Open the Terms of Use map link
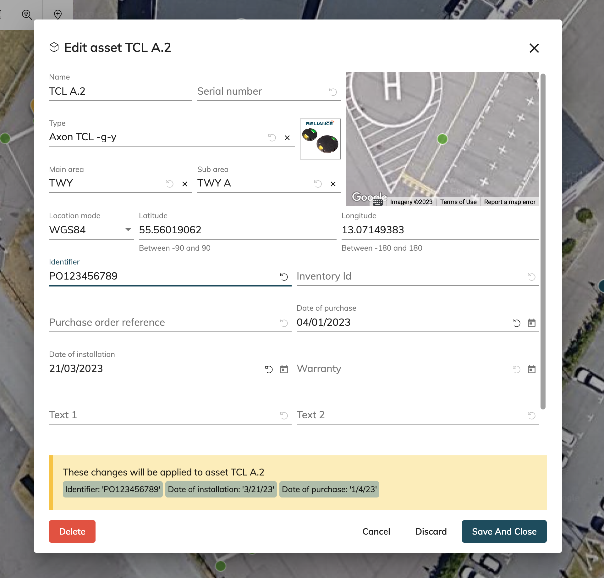 pos(458,202)
